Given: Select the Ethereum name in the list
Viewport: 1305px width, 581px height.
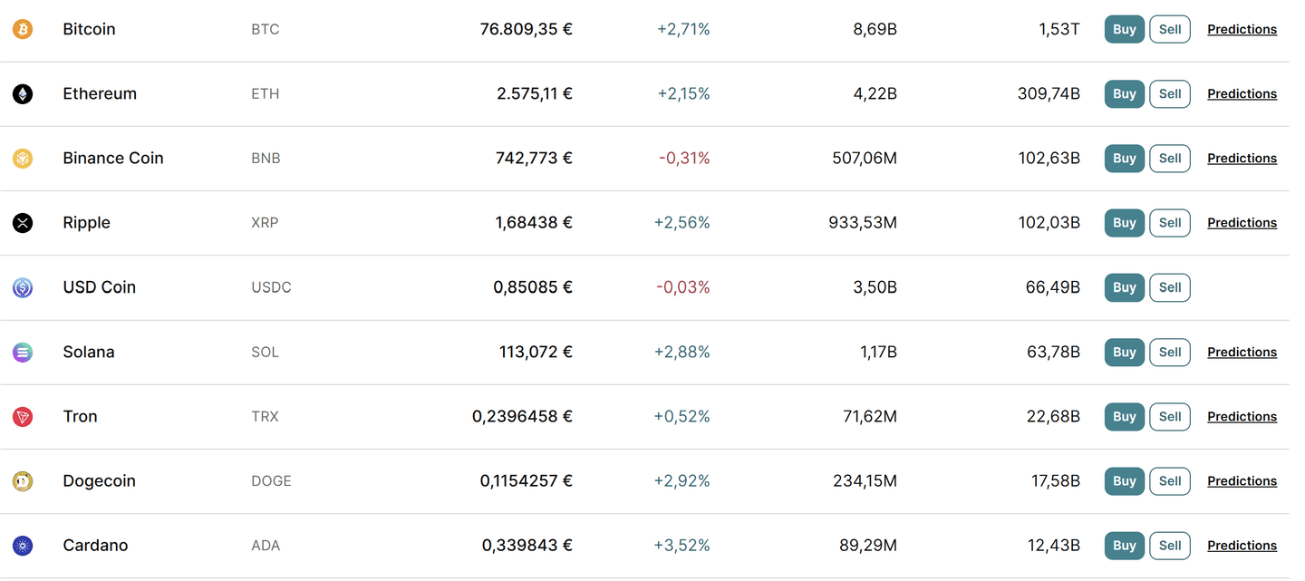Looking at the screenshot, I should tap(100, 94).
